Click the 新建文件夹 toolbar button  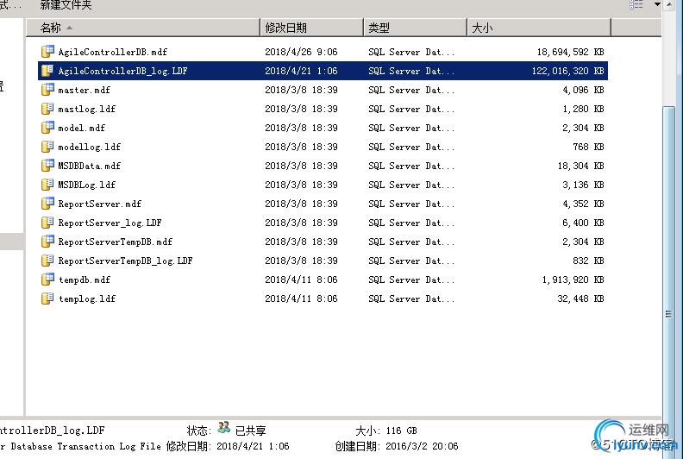point(66,5)
